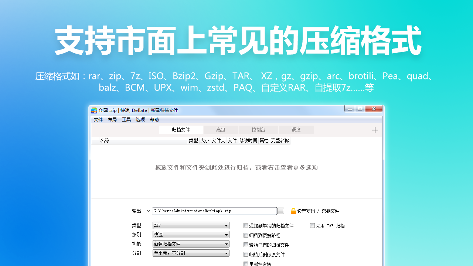Click the ... button to browse output path
The height and width of the screenshot is (266, 473).
point(280,211)
